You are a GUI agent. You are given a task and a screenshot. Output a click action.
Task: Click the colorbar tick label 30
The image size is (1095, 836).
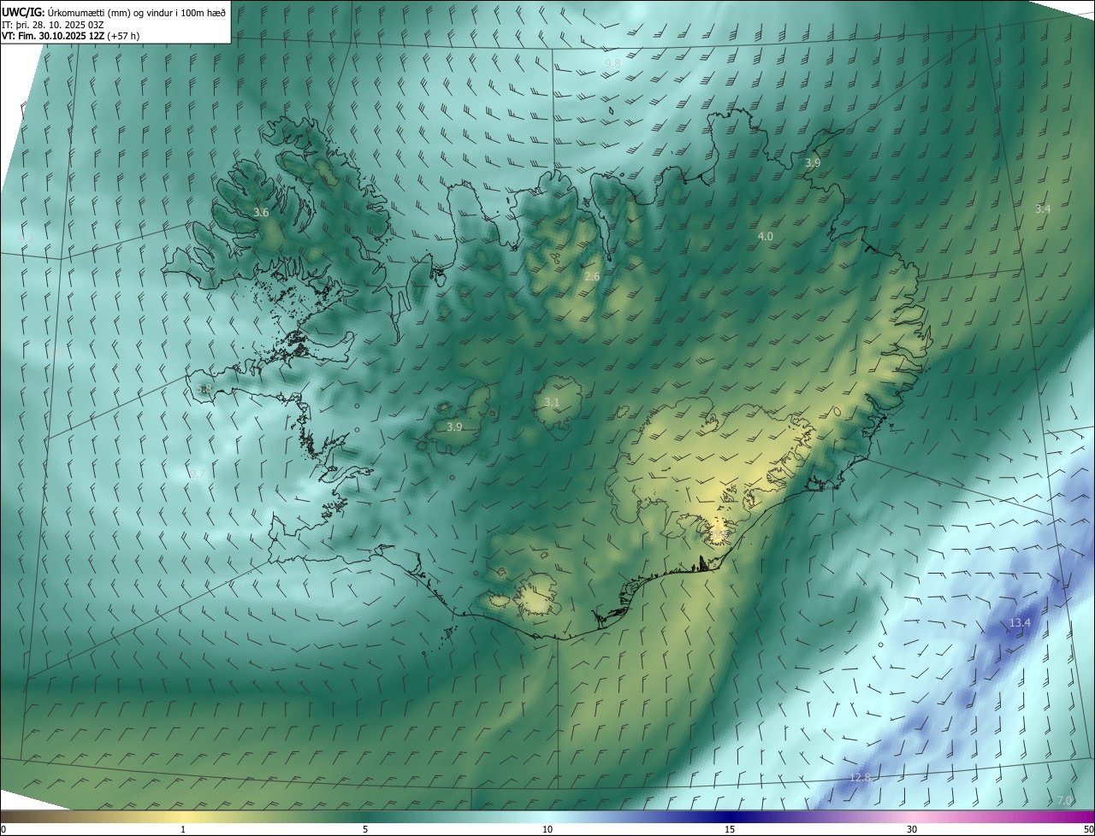coord(912,829)
